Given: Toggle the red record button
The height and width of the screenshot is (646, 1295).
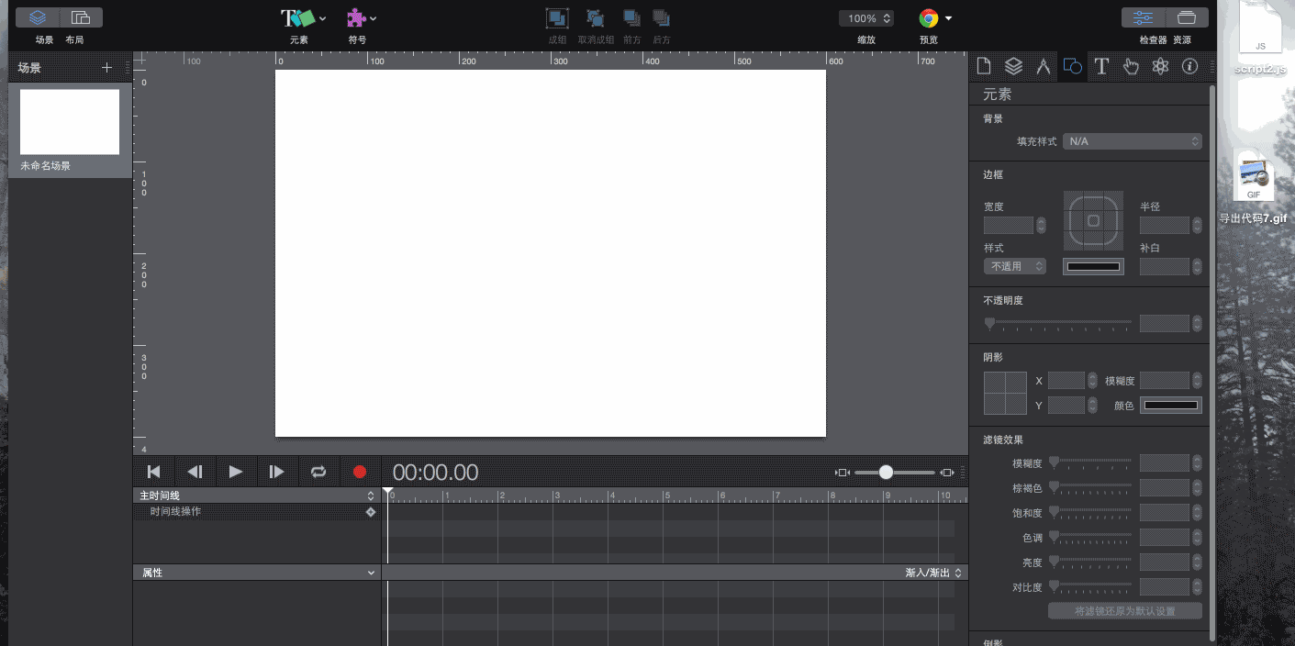Looking at the screenshot, I should (360, 472).
